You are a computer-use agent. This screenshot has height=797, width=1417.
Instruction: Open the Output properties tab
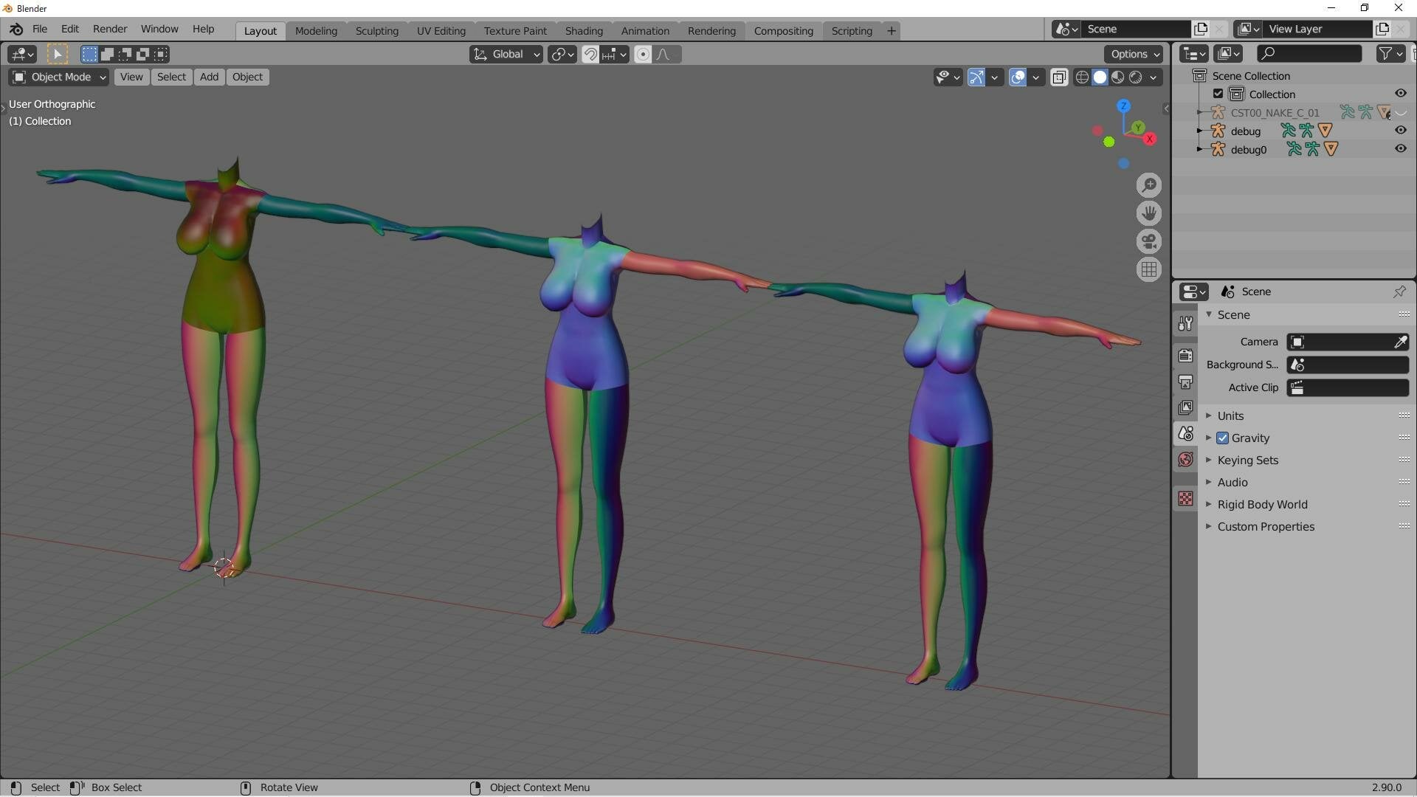[1185, 382]
